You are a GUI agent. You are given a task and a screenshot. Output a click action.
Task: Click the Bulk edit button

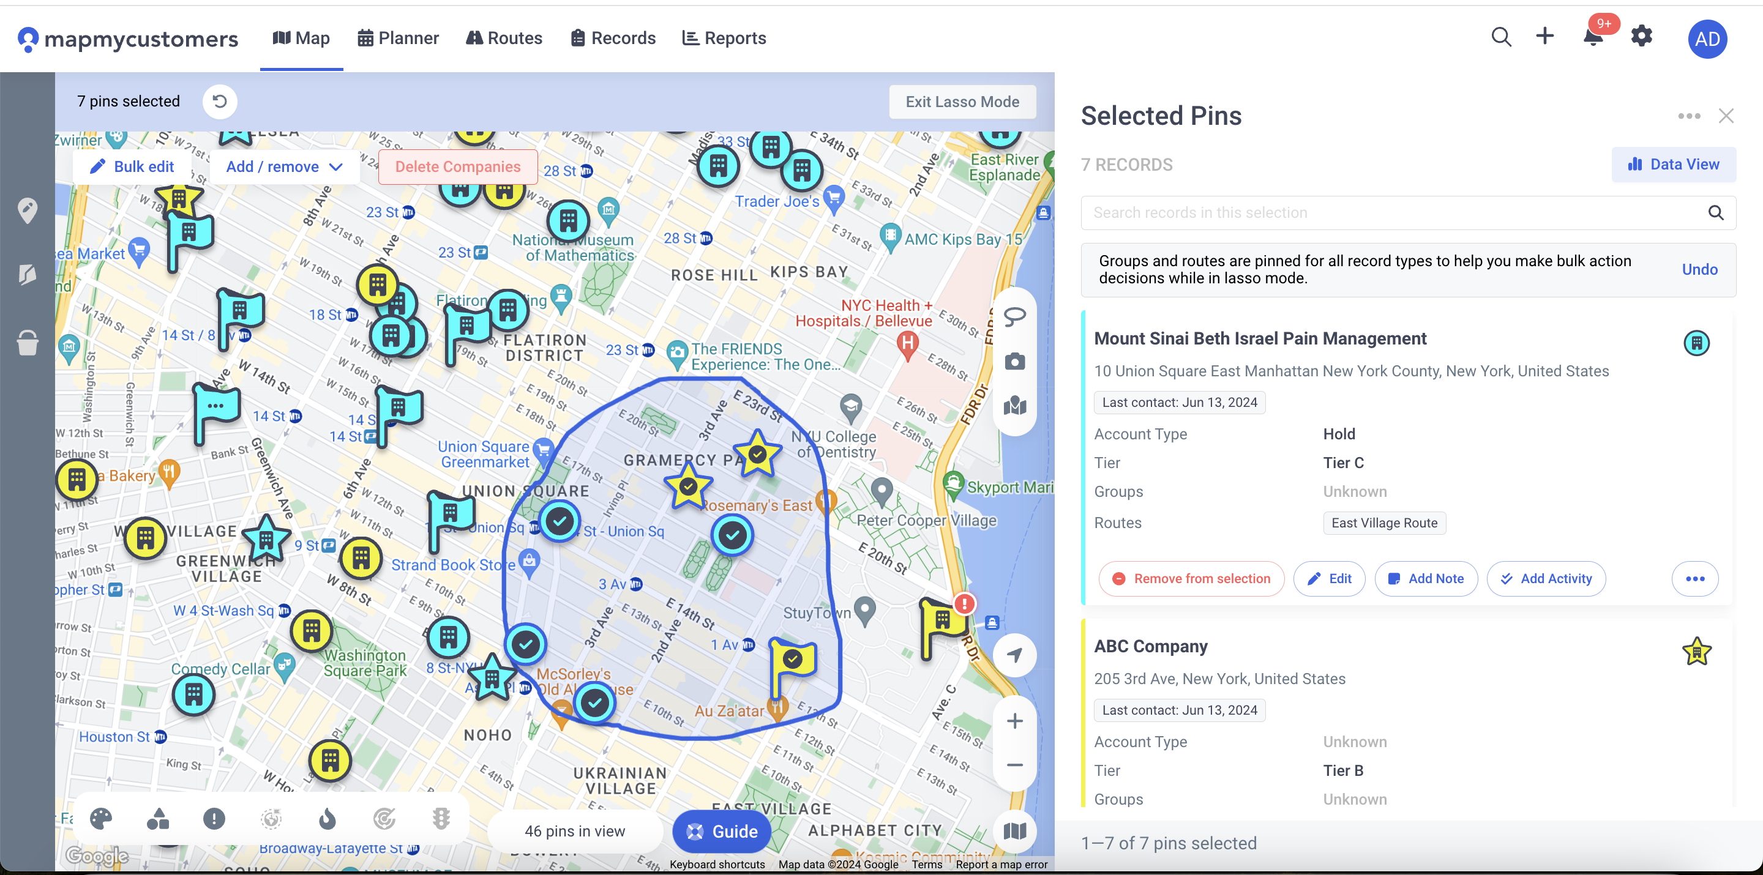click(132, 166)
